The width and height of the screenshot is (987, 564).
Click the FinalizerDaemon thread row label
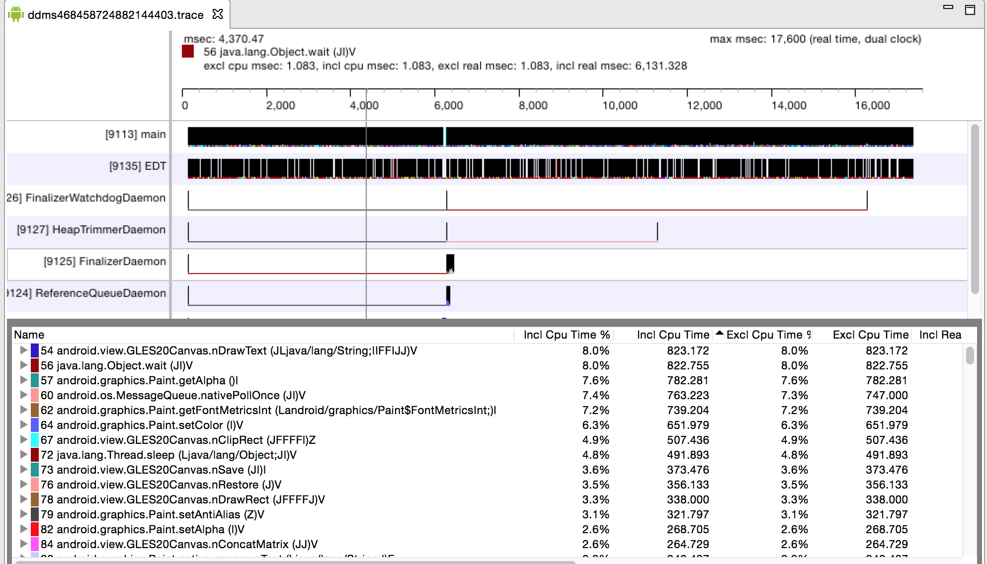point(104,262)
